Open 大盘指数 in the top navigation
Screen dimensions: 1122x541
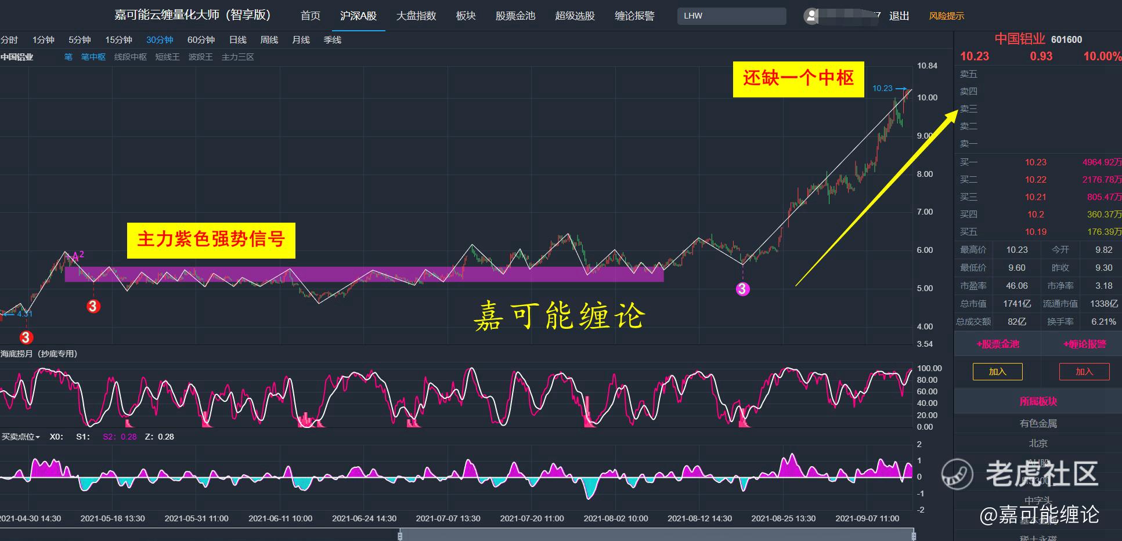coord(416,16)
